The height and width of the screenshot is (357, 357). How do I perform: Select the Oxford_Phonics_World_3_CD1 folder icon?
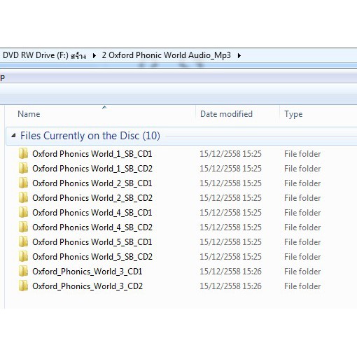click(23, 271)
